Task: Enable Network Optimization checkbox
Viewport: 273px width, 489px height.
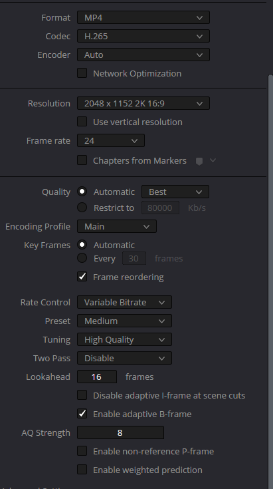Action: (82, 73)
